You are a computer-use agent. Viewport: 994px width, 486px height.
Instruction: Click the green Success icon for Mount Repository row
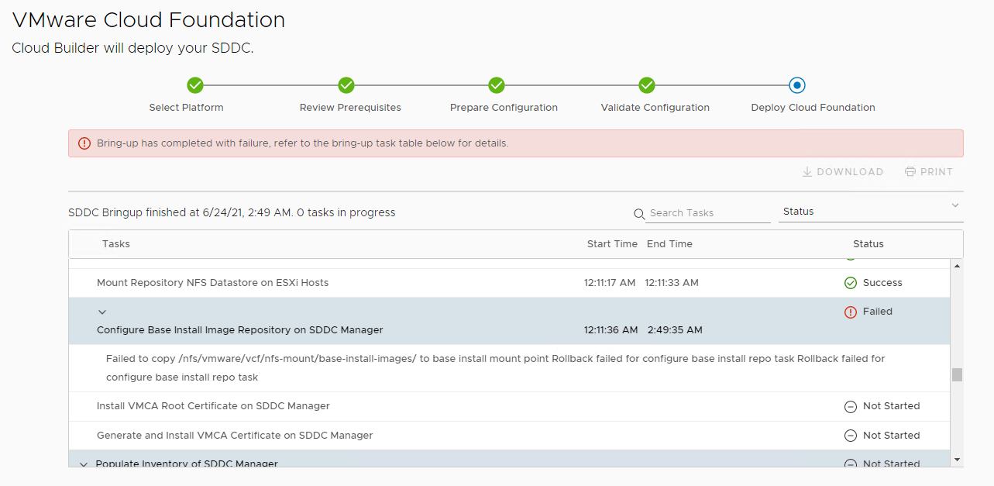(851, 283)
